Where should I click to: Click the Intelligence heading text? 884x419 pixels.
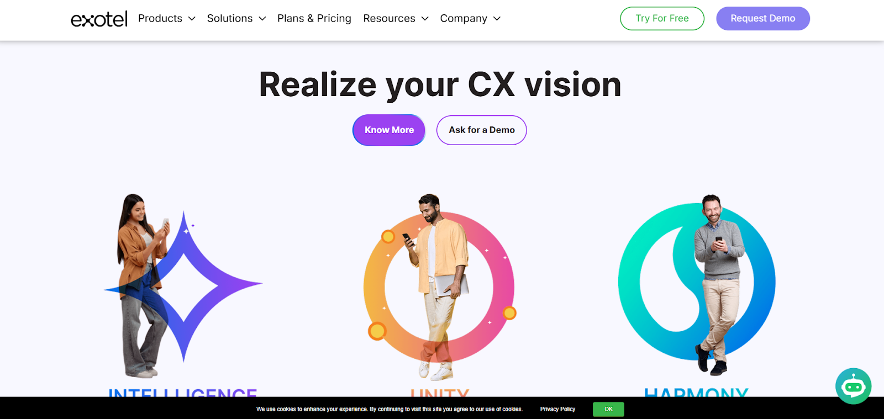click(183, 393)
